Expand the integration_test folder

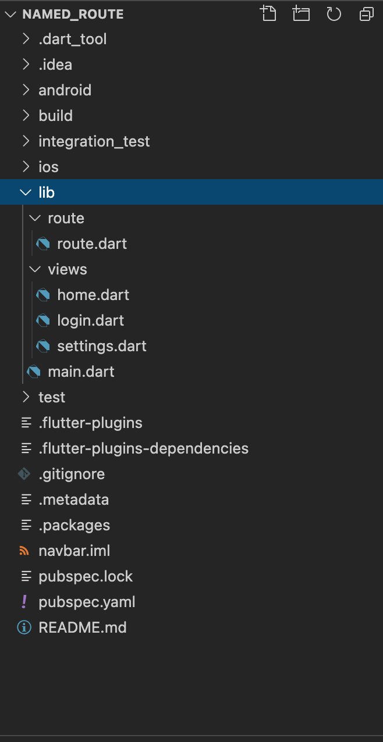tap(191, 141)
